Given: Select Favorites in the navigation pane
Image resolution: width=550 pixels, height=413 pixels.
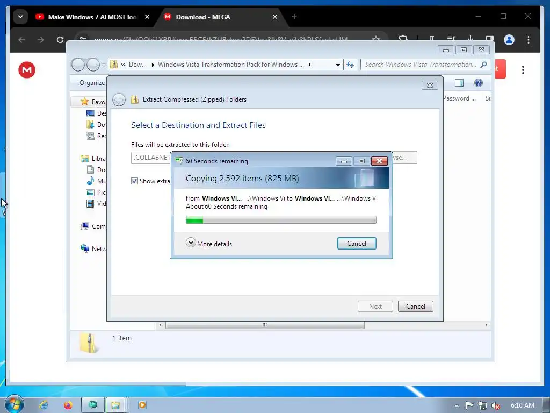Looking at the screenshot, I should 93,102.
